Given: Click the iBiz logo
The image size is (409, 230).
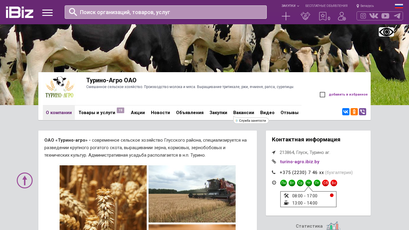Looking at the screenshot, I should [19, 12].
